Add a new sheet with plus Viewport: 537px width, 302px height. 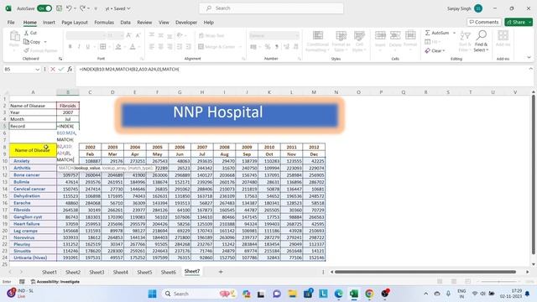tap(221, 272)
